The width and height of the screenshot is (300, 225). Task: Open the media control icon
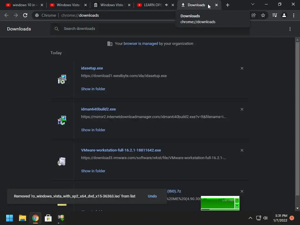[x=275, y=15]
